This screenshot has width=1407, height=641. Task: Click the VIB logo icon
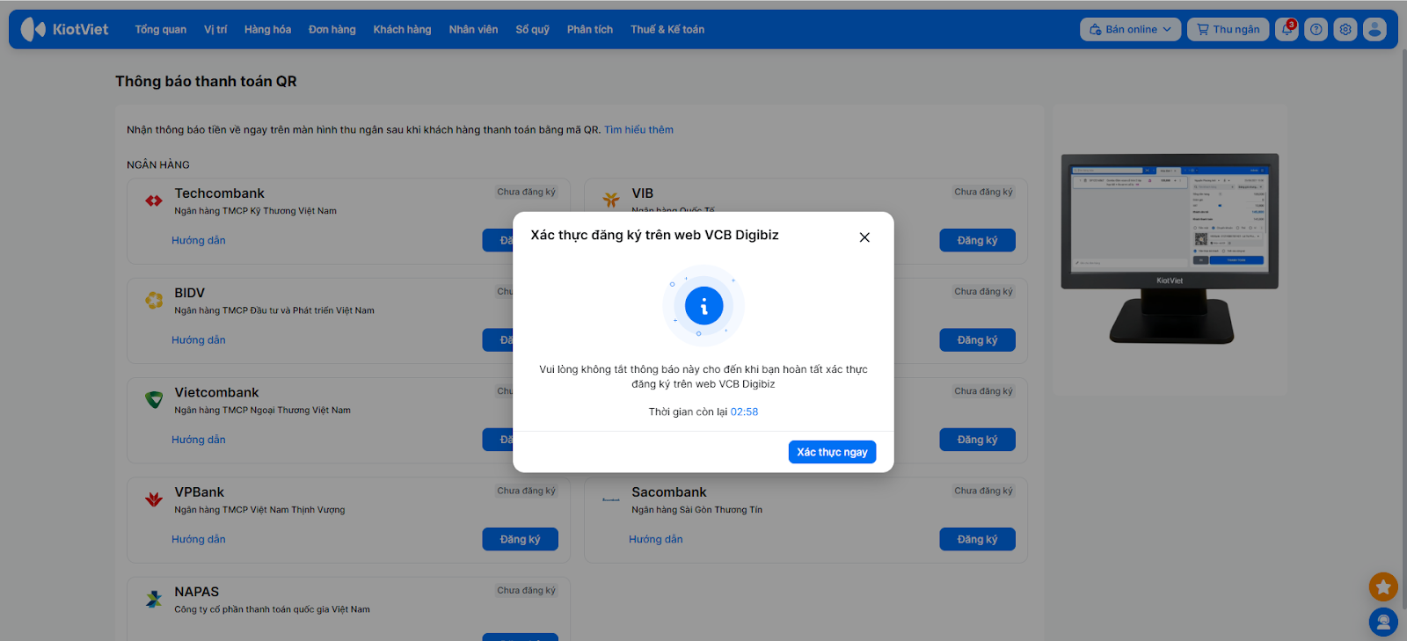point(611,200)
